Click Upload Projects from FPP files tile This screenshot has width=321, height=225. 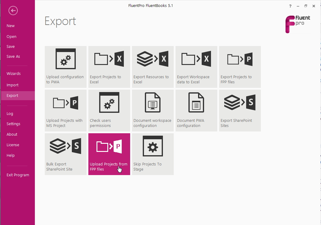click(109, 154)
